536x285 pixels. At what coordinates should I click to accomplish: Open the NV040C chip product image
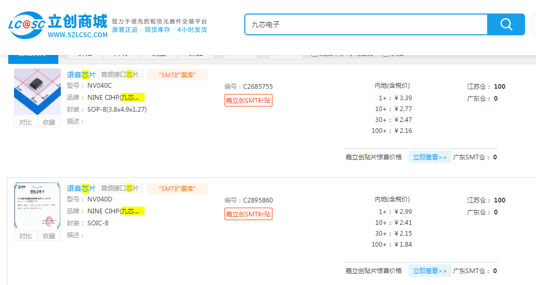37,92
